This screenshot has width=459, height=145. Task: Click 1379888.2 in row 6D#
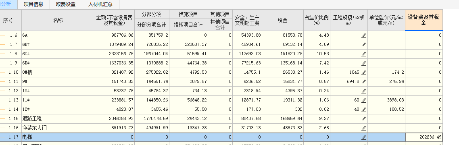tap(158, 63)
